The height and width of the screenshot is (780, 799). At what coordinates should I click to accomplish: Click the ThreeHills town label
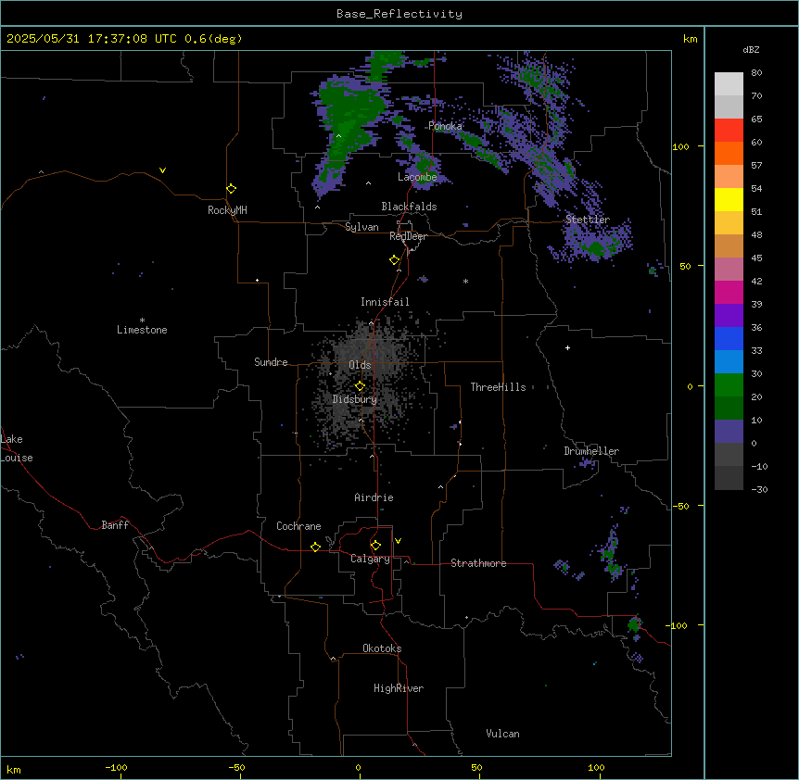(498, 387)
